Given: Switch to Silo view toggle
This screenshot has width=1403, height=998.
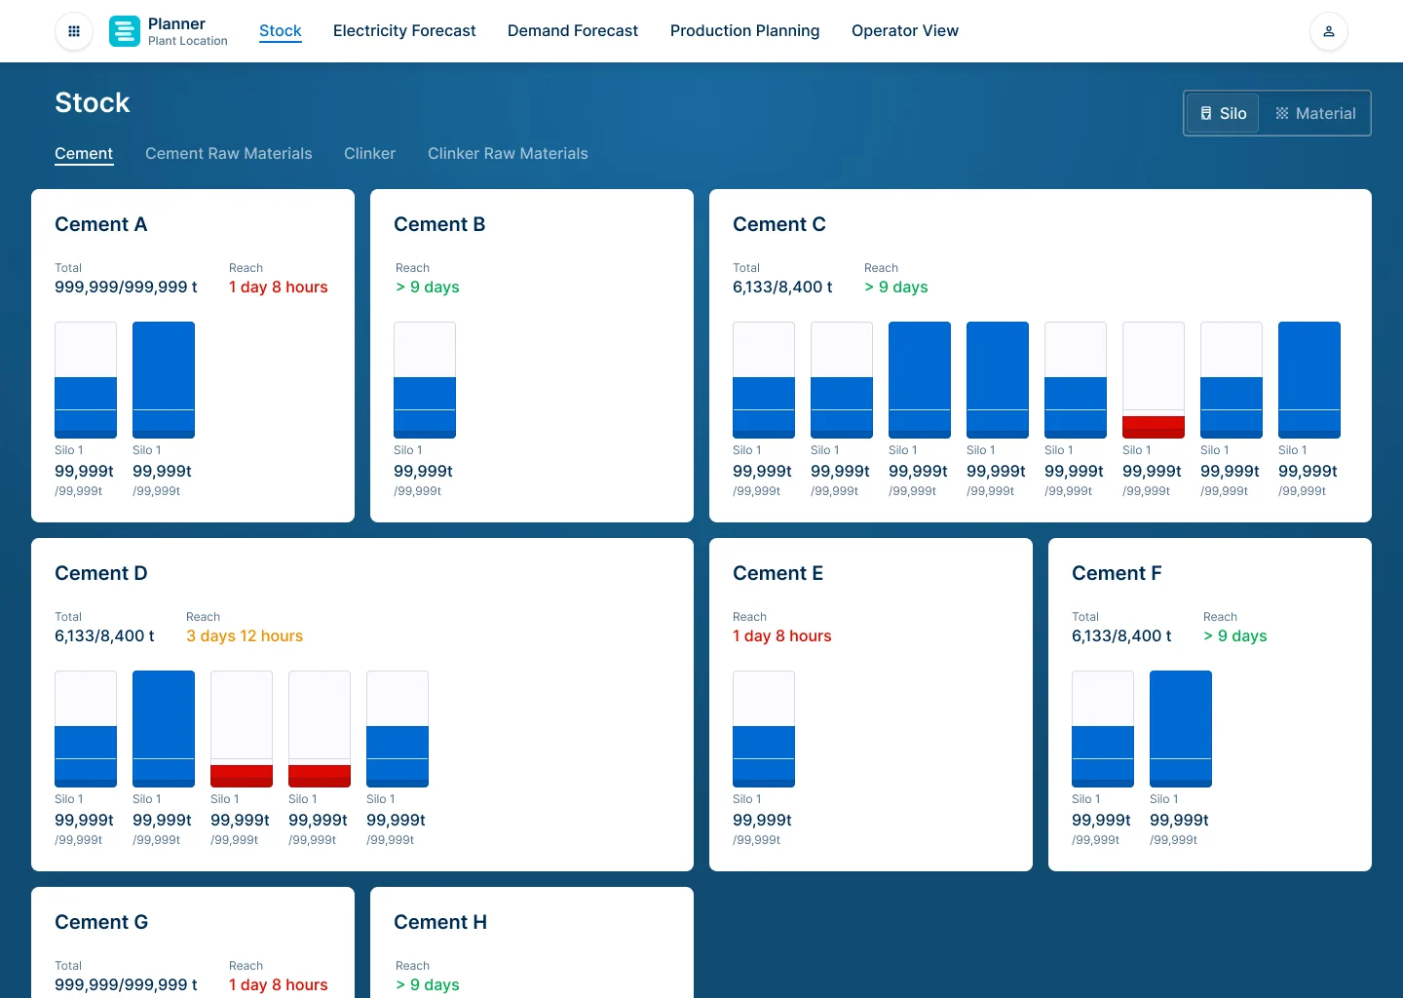Looking at the screenshot, I should (1224, 113).
